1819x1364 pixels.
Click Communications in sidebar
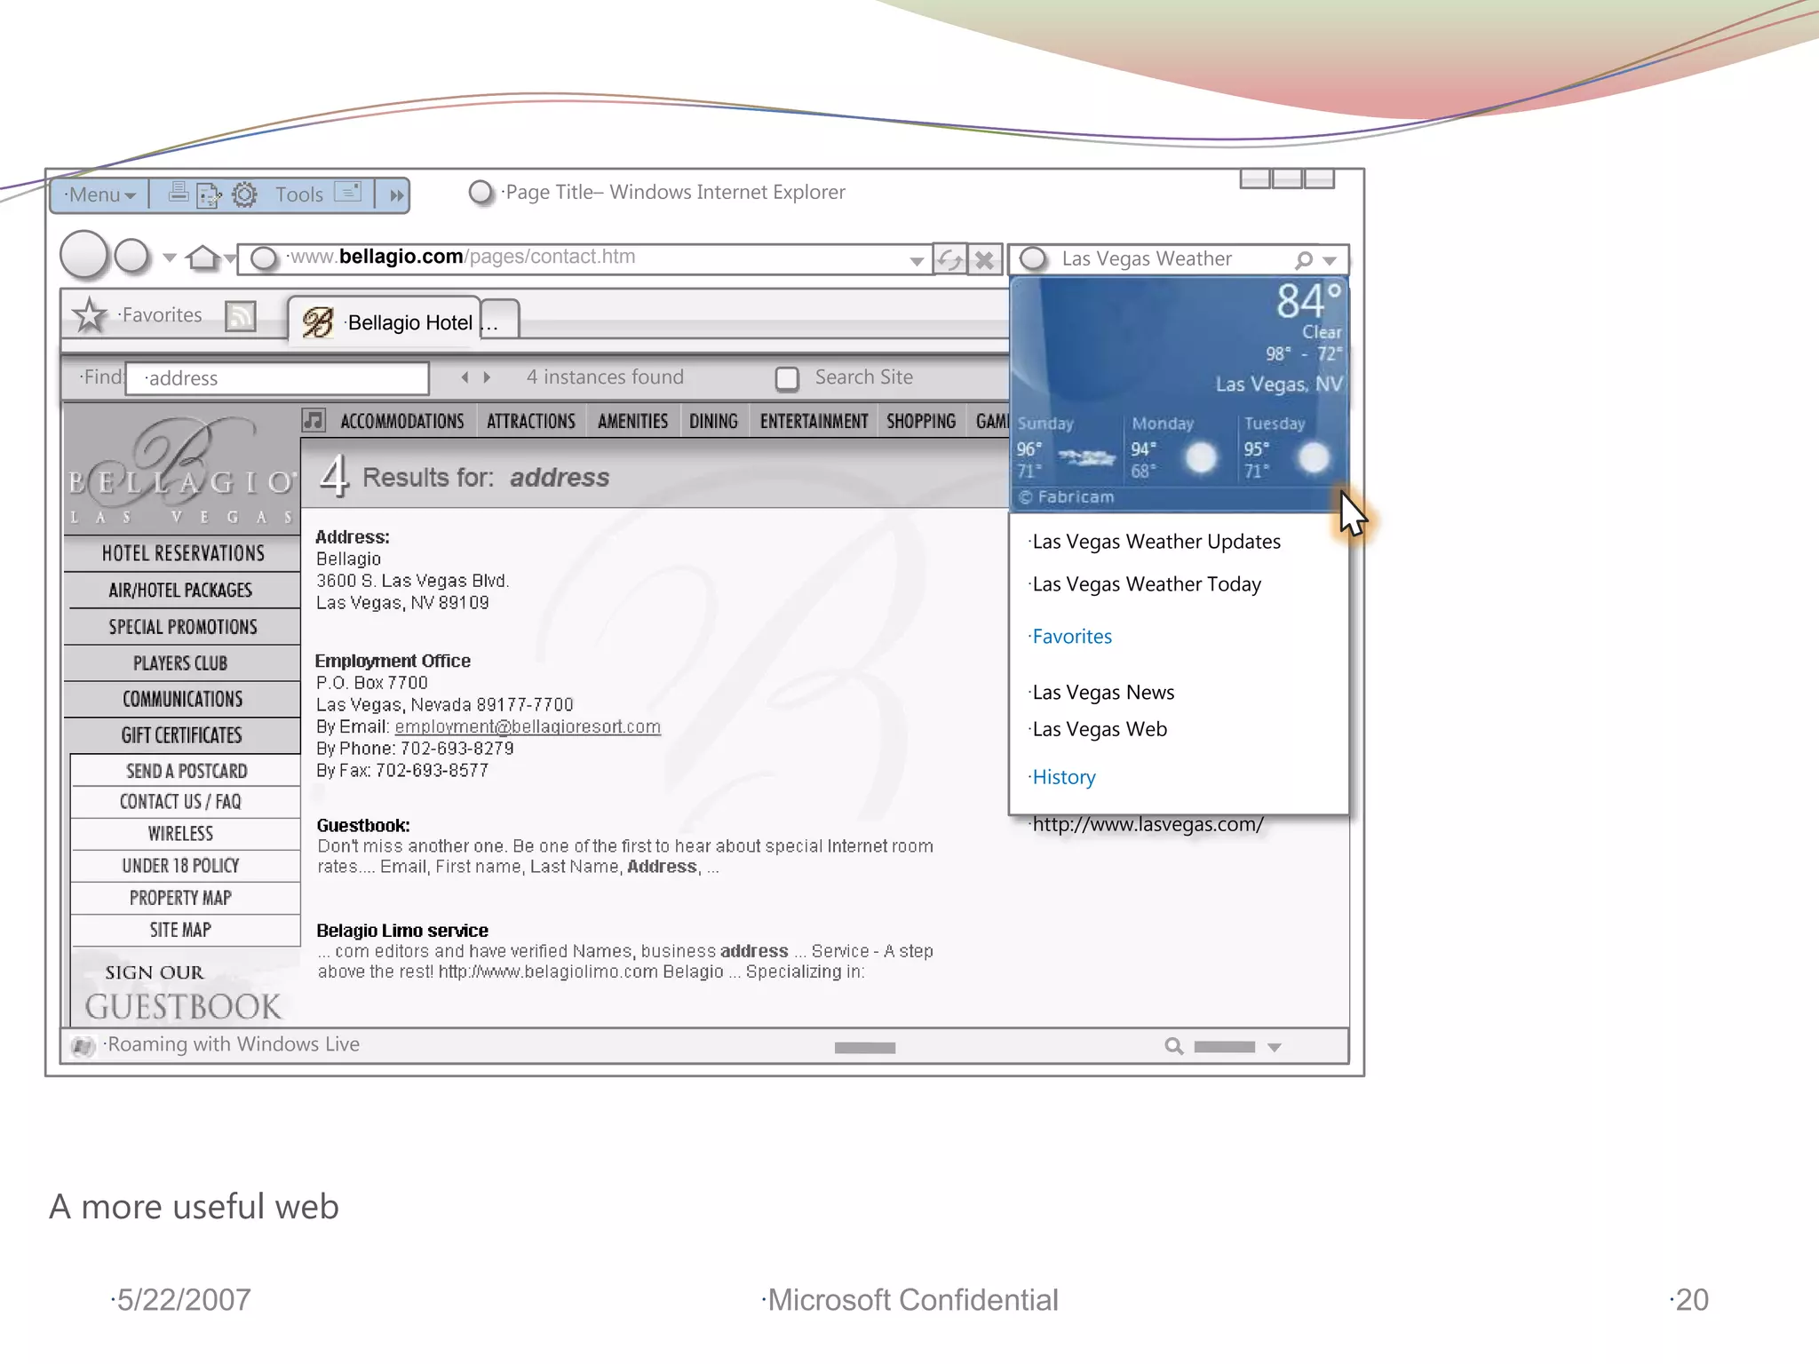click(x=183, y=699)
